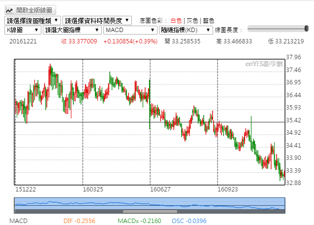The height and width of the screenshot is (225, 314).
Task: Click the OSC -0.0396 value
Action: pyautogui.click(x=189, y=221)
